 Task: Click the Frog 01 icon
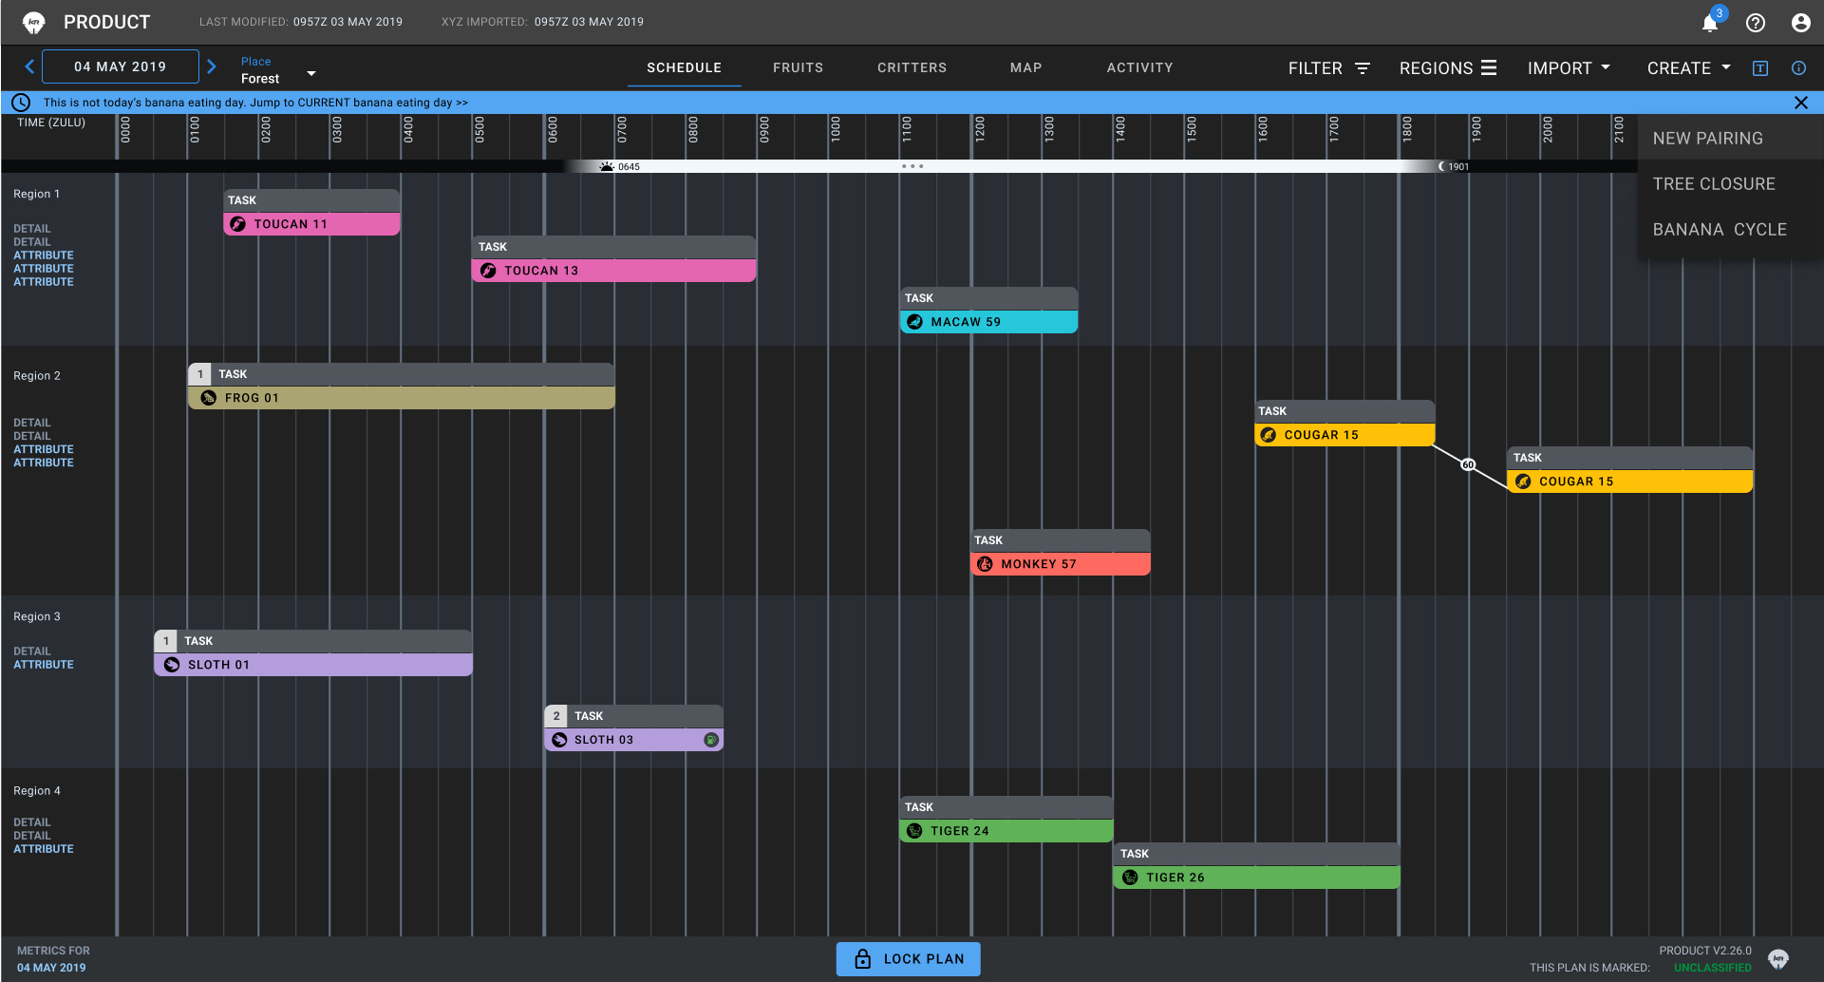click(x=209, y=398)
